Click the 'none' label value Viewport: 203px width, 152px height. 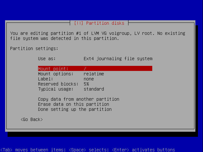click(88, 79)
